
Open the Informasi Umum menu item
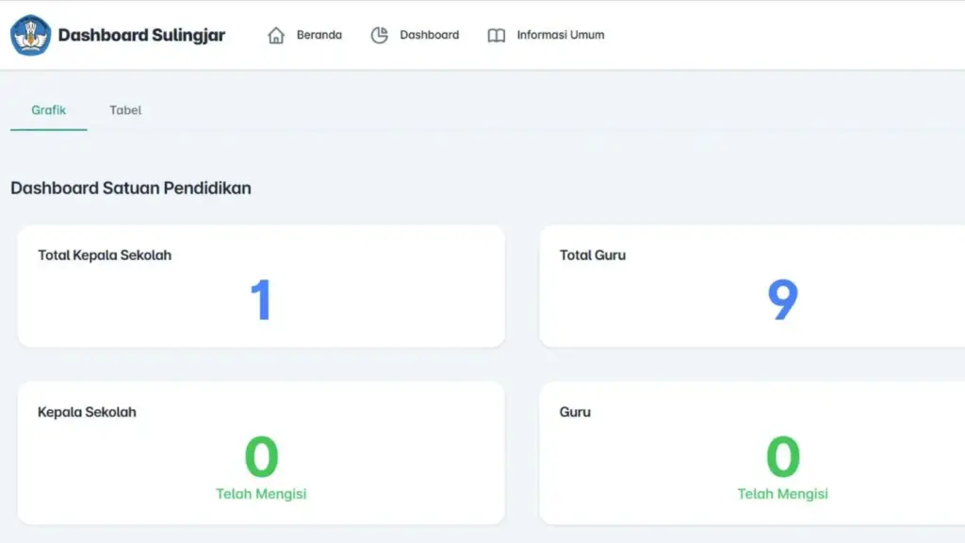pyautogui.click(x=560, y=35)
